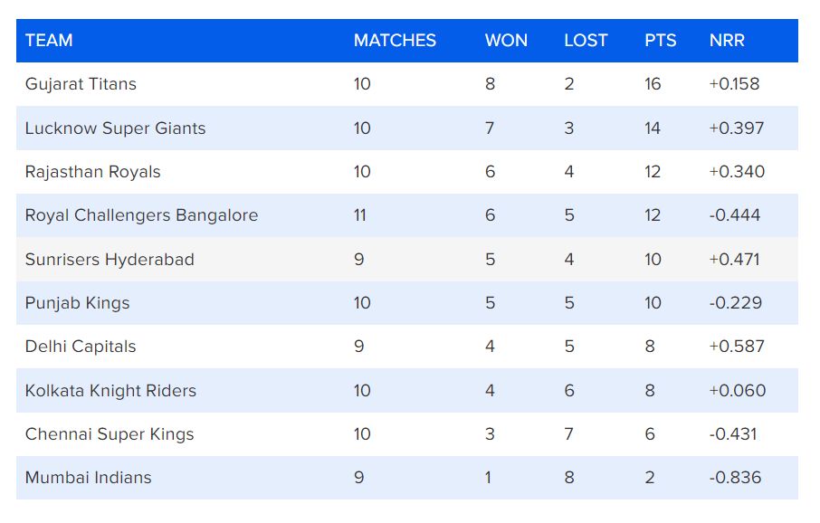Click Chennai Super Kings team name
Viewport: 820px width, 523px height.
pyautogui.click(x=110, y=434)
